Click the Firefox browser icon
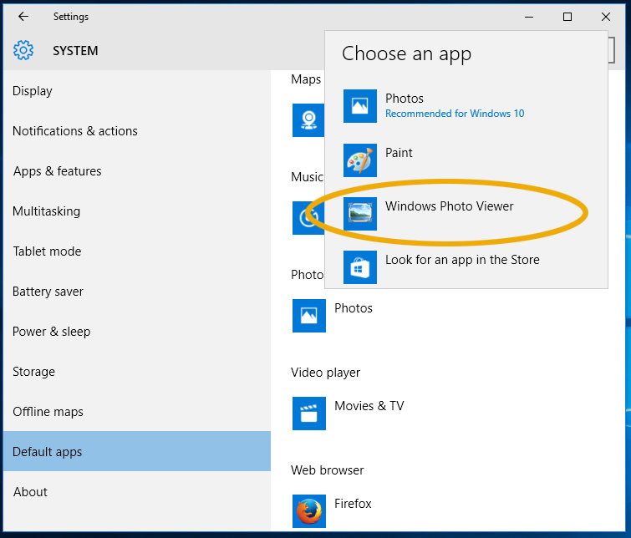 coord(309,511)
